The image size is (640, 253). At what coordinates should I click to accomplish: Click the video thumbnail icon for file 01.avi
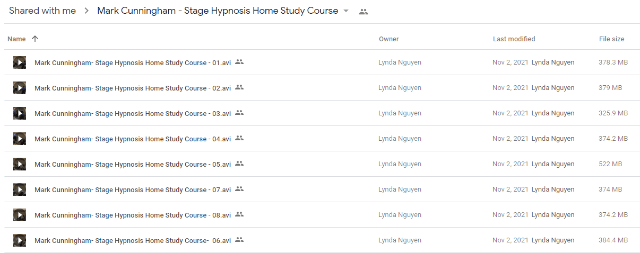coord(20,62)
